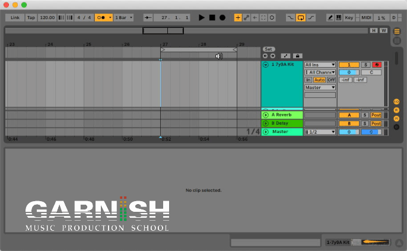Toggle the Lock Envelopes padlock icon

(x=297, y=56)
